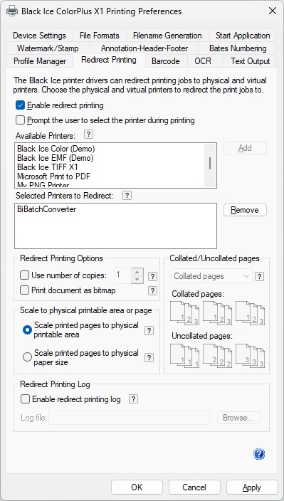Check Use number of copies
This screenshot has height=501, width=284.
click(24, 275)
